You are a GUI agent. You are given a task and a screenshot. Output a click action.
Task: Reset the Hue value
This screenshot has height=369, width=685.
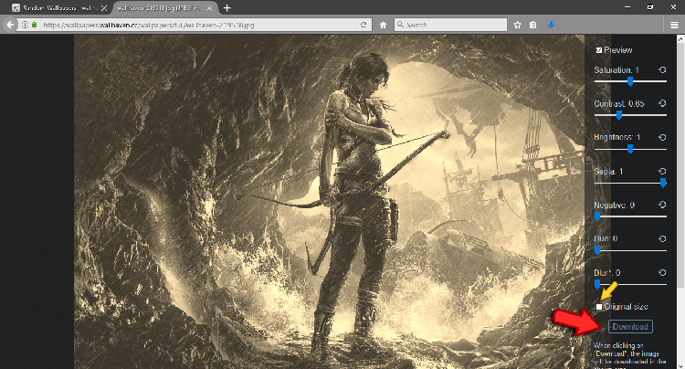(662, 238)
